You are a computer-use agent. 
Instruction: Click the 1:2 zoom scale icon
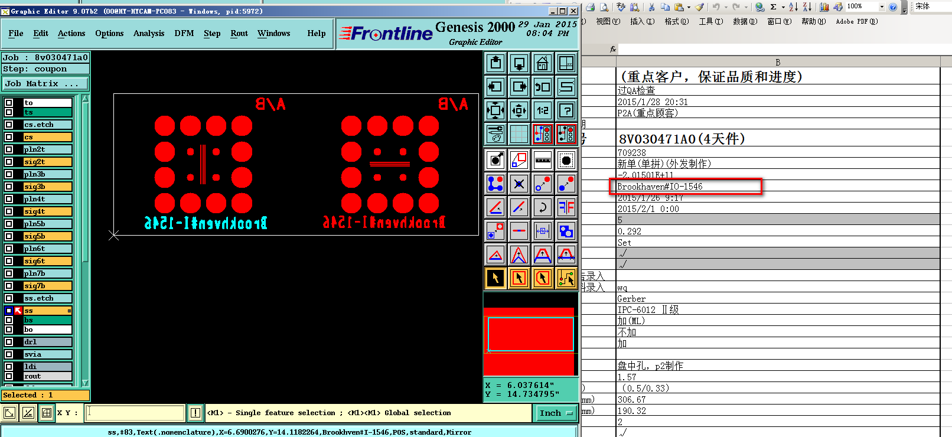click(543, 110)
